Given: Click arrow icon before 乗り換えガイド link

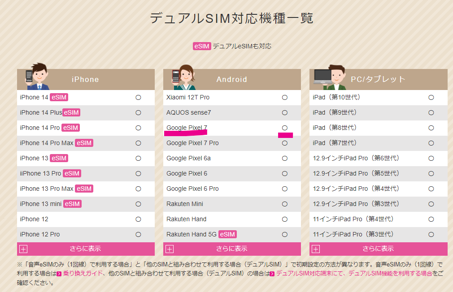Looking at the screenshot, I should point(59,274).
